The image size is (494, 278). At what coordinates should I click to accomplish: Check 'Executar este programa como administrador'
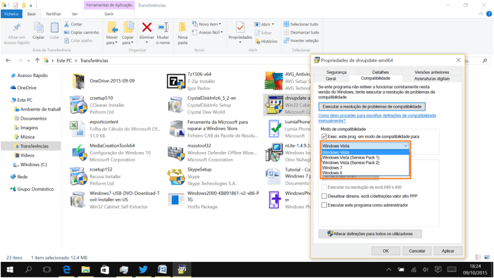click(x=324, y=205)
